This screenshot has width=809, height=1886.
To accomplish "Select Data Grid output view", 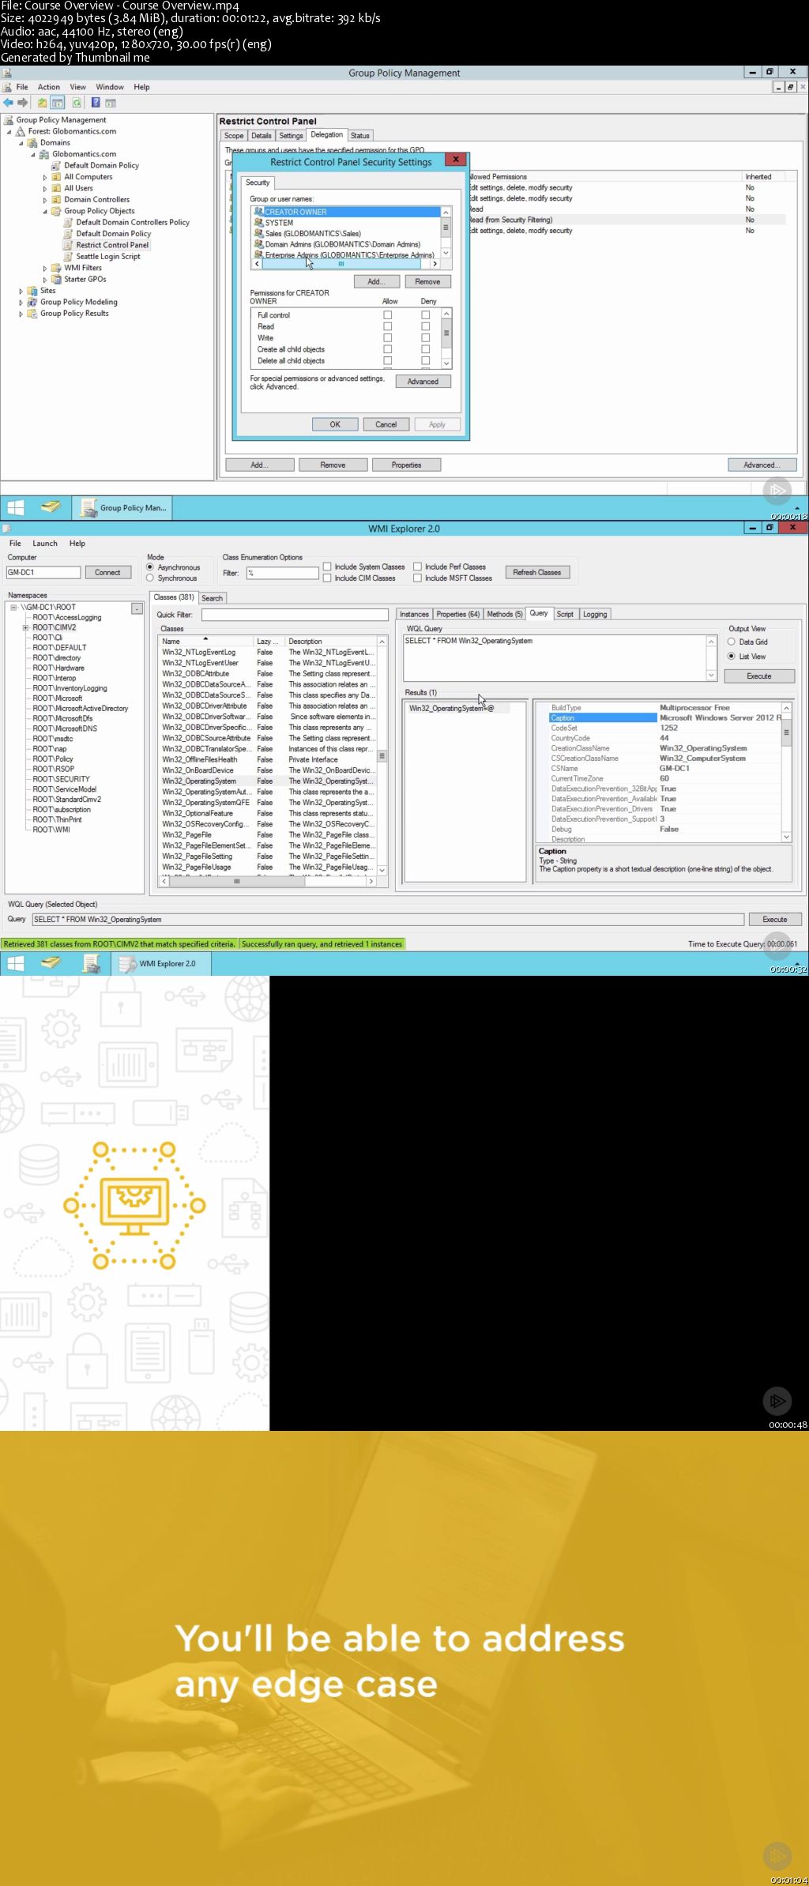I will [x=732, y=642].
